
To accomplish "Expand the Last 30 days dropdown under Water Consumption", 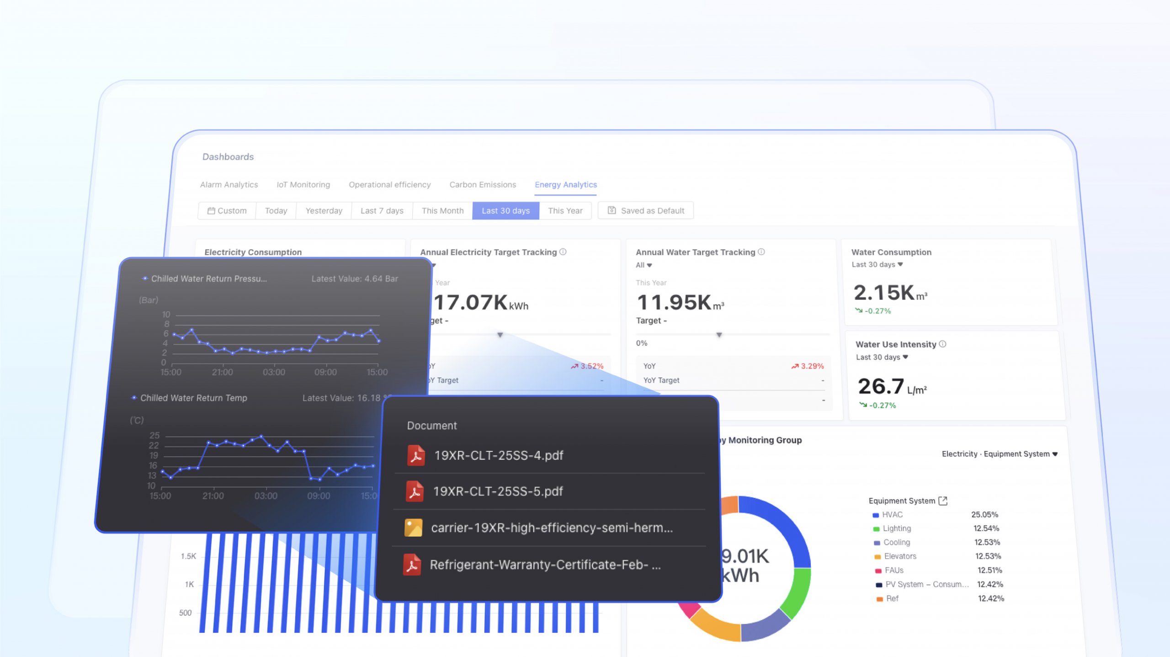I will coord(877,265).
